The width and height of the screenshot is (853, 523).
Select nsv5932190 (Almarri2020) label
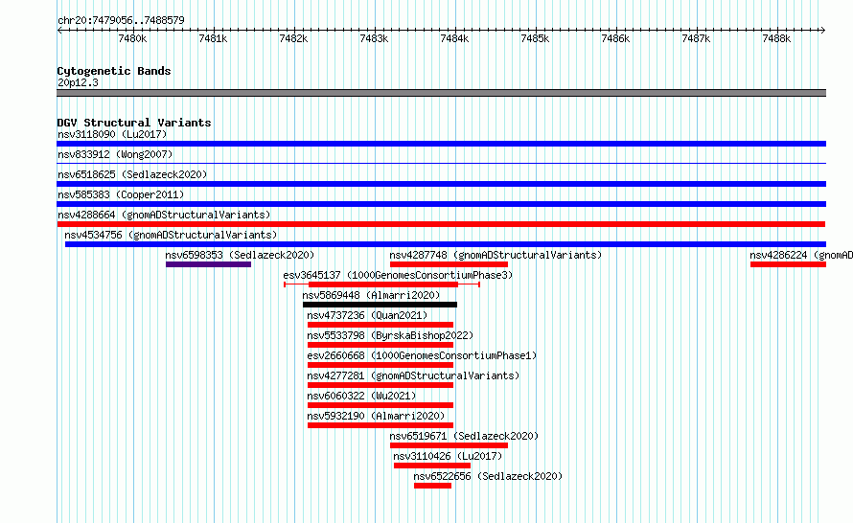[x=376, y=416]
